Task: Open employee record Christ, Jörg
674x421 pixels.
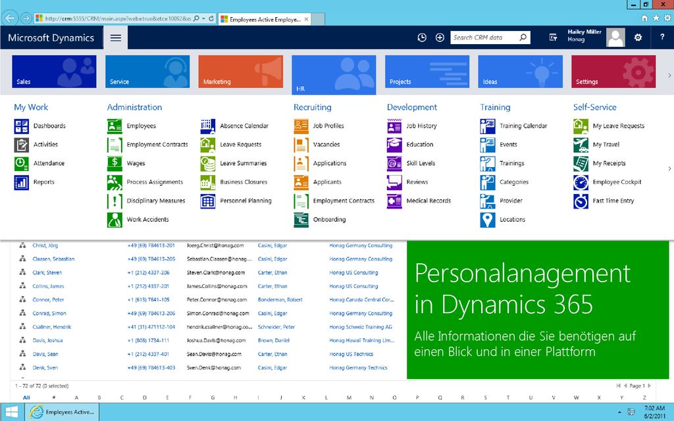Action: (45, 245)
